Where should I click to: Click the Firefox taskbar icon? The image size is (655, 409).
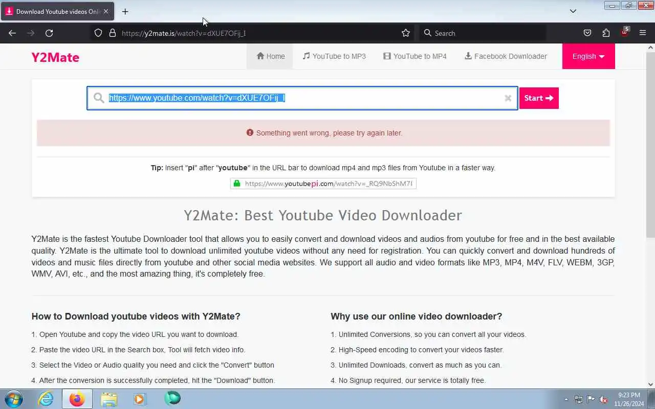[77, 399]
